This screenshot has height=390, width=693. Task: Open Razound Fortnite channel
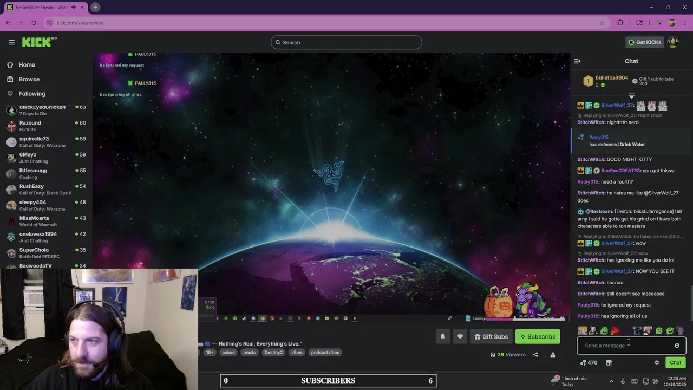point(46,126)
